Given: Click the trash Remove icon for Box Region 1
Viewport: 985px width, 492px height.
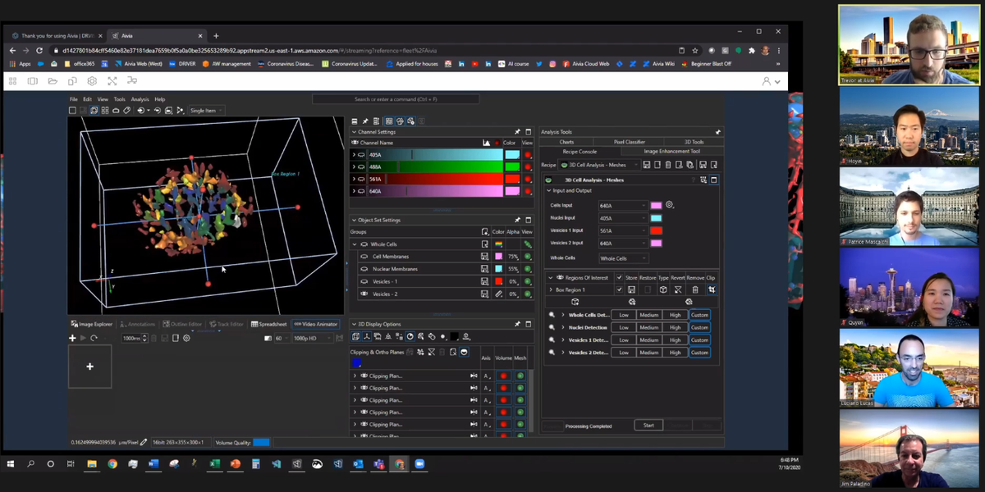Looking at the screenshot, I should tap(694, 289).
